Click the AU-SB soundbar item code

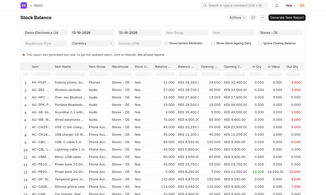[41, 112]
